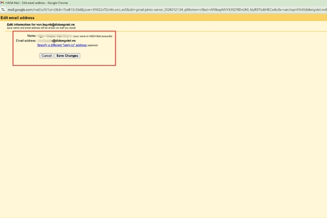Click into the Name text field

[x=54, y=36]
